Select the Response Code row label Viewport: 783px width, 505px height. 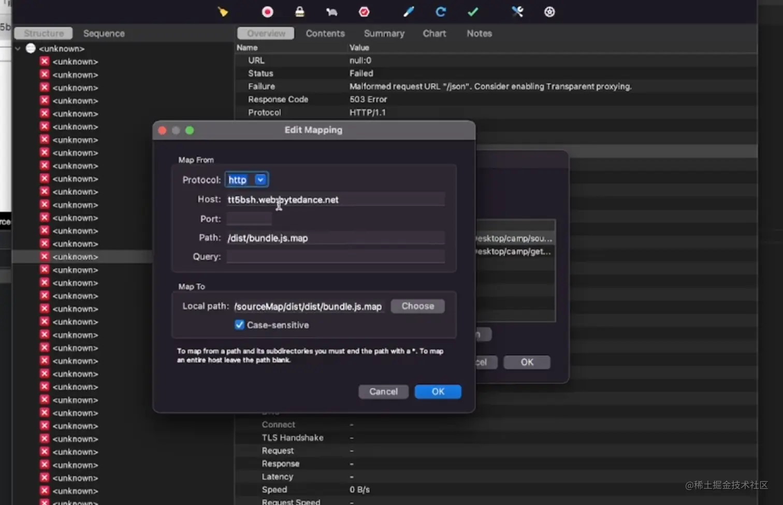278,99
